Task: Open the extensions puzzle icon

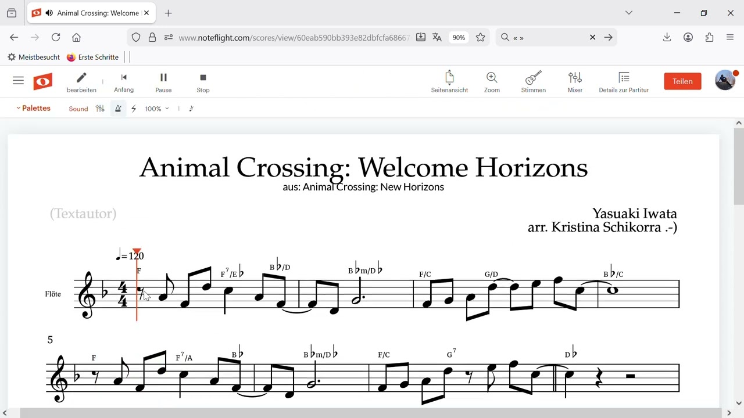Action: pyautogui.click(x=709, y=37)
